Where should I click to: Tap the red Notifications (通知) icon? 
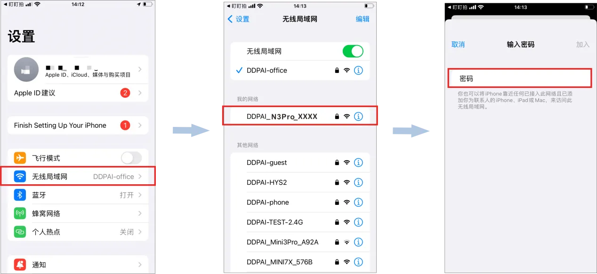[x=20, y=265]
